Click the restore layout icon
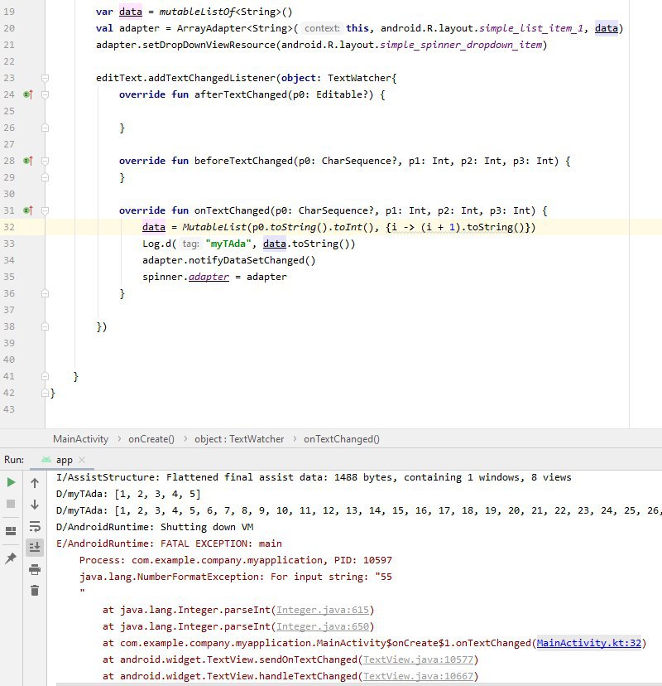This screenshot has width=662, height=686. (11, 531)
